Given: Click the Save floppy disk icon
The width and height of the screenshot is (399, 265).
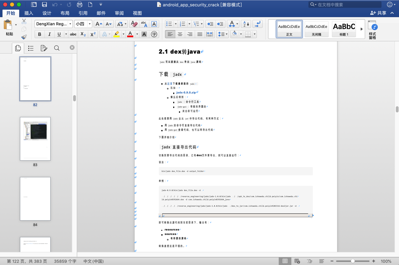Looking at the screenshot, I should click(44, 4).
